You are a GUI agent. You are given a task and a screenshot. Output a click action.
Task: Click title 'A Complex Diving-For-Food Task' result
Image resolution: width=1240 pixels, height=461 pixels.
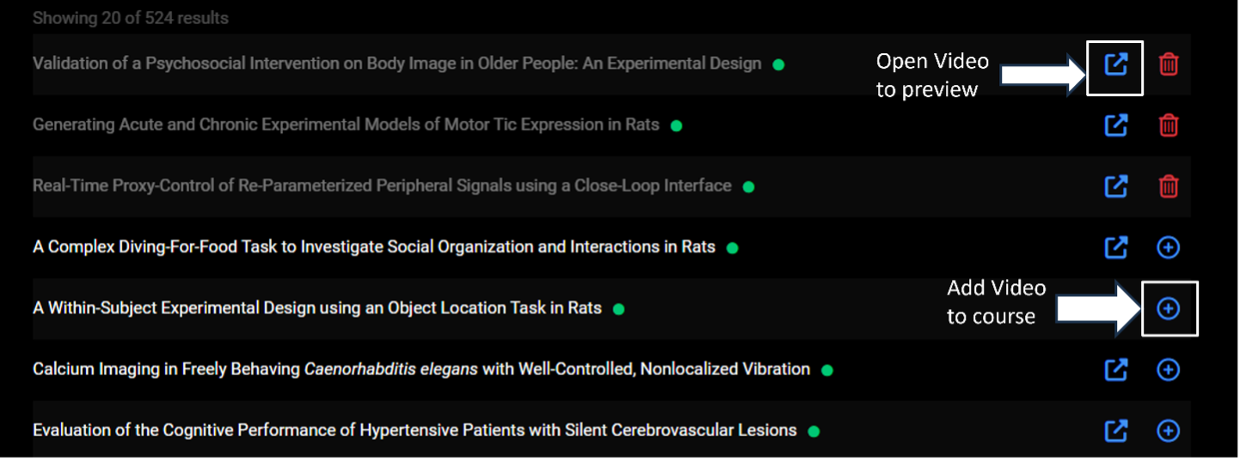point(373,247)
